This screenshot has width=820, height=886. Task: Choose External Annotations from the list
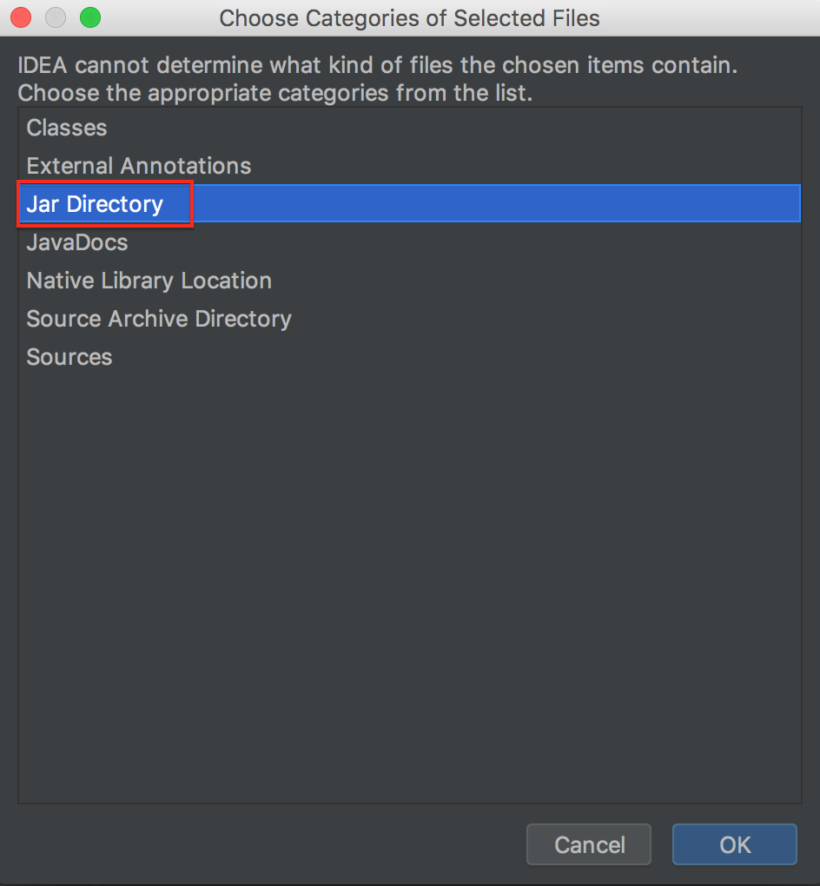tap(139, 166)
